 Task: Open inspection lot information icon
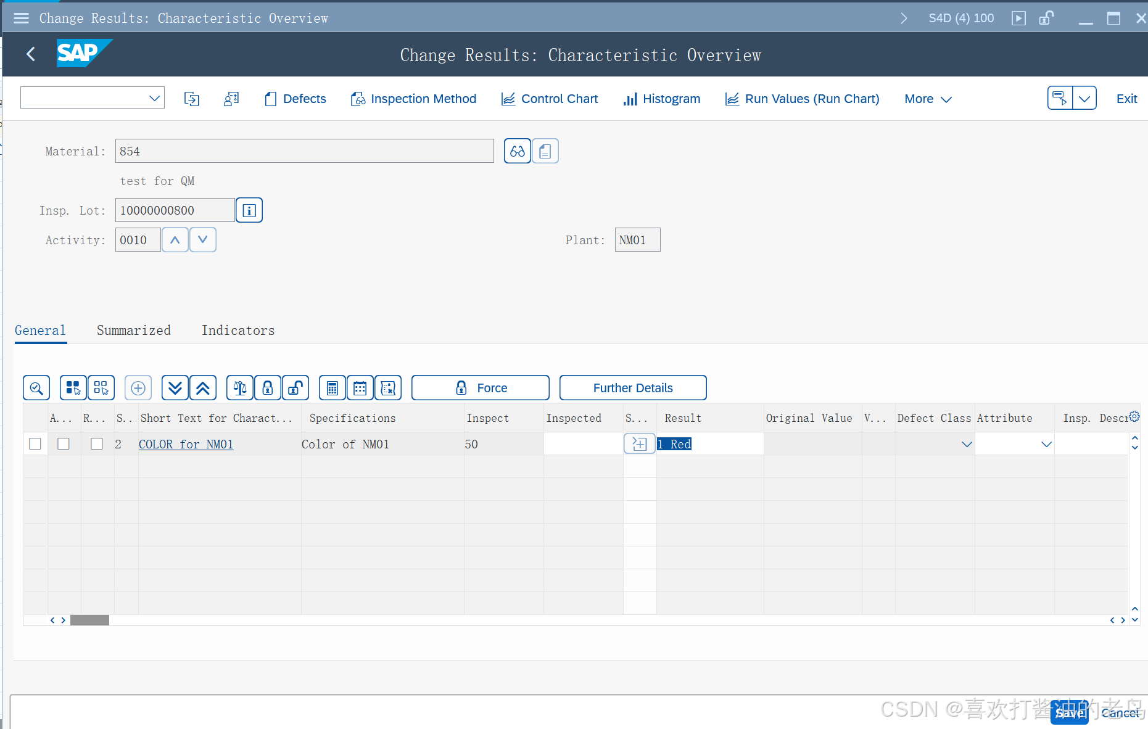pos(249,210)
